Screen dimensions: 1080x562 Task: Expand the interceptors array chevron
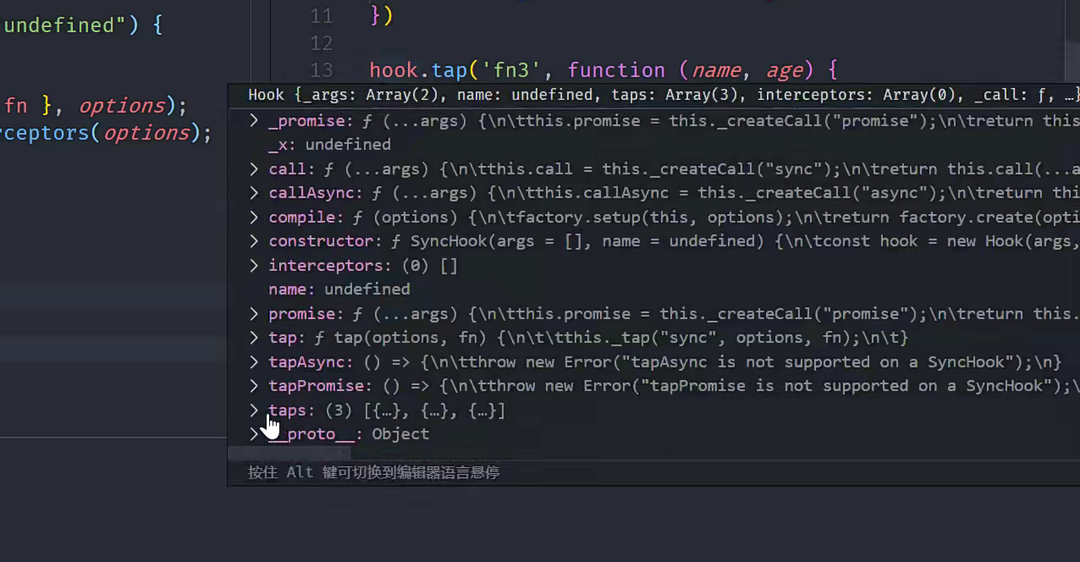(x=254, y=266)
